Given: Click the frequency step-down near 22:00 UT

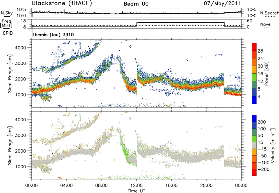Looking at the screenshot, I should (x=224, y=24).
